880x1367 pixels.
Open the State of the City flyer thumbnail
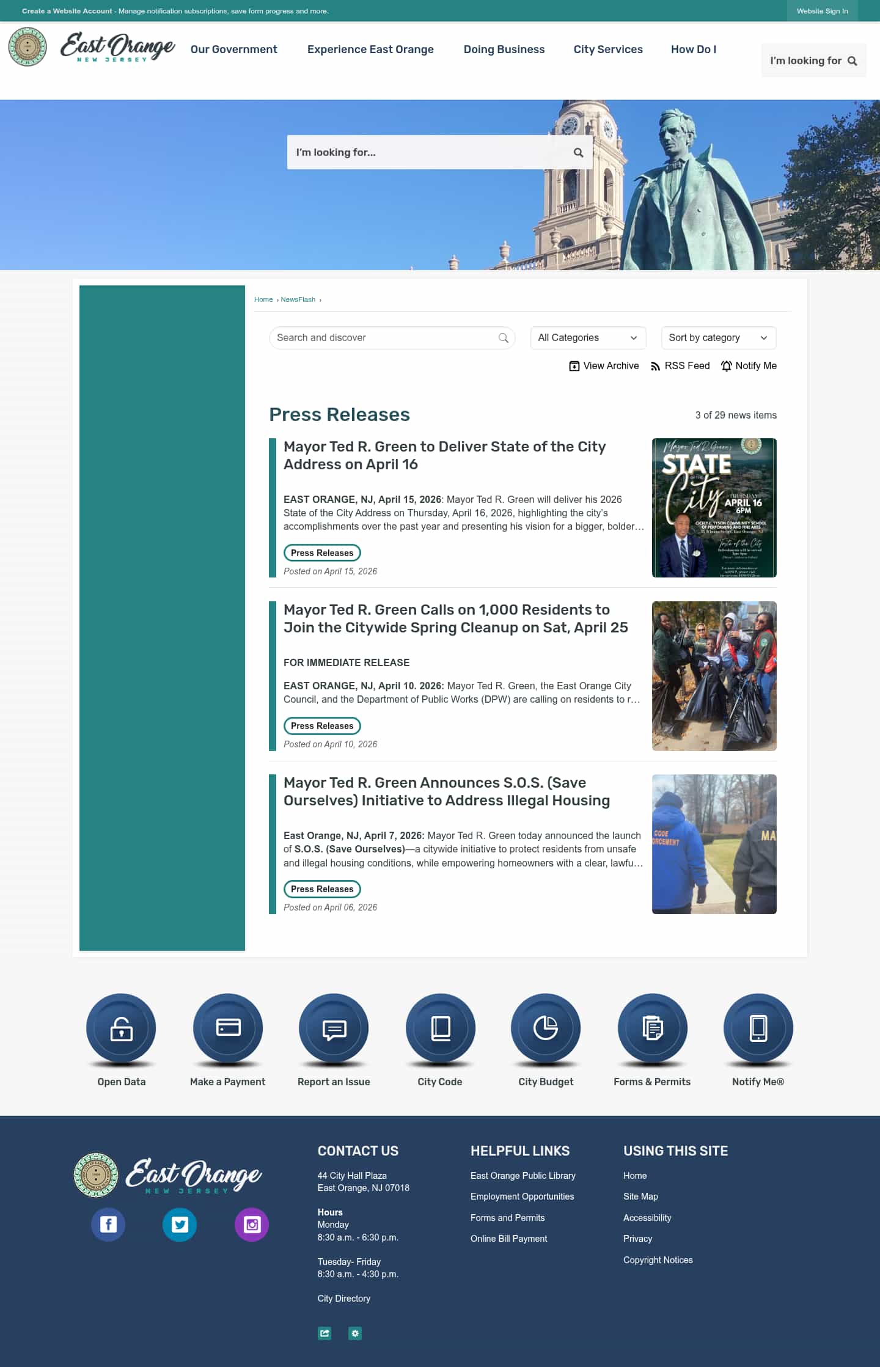click(714, 508)
